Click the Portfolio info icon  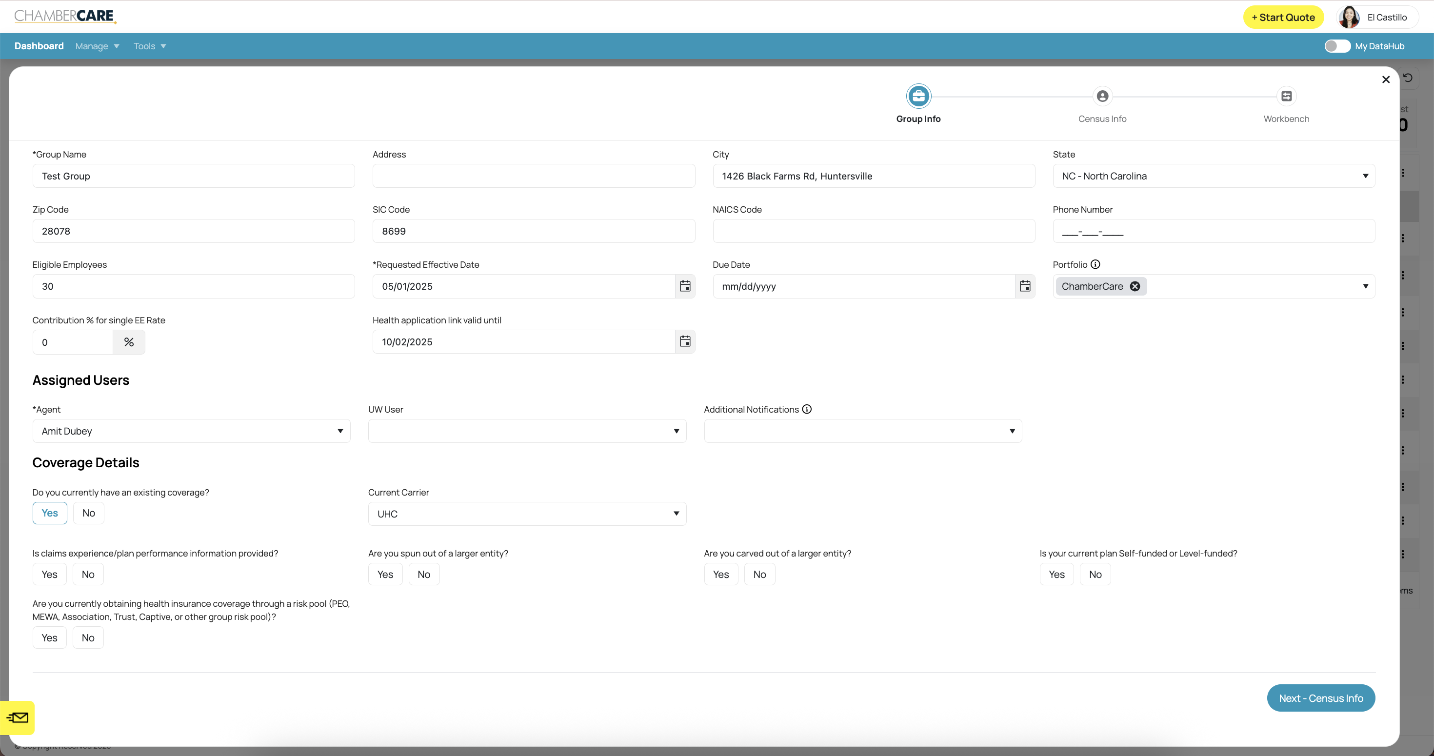(1095, 264)
